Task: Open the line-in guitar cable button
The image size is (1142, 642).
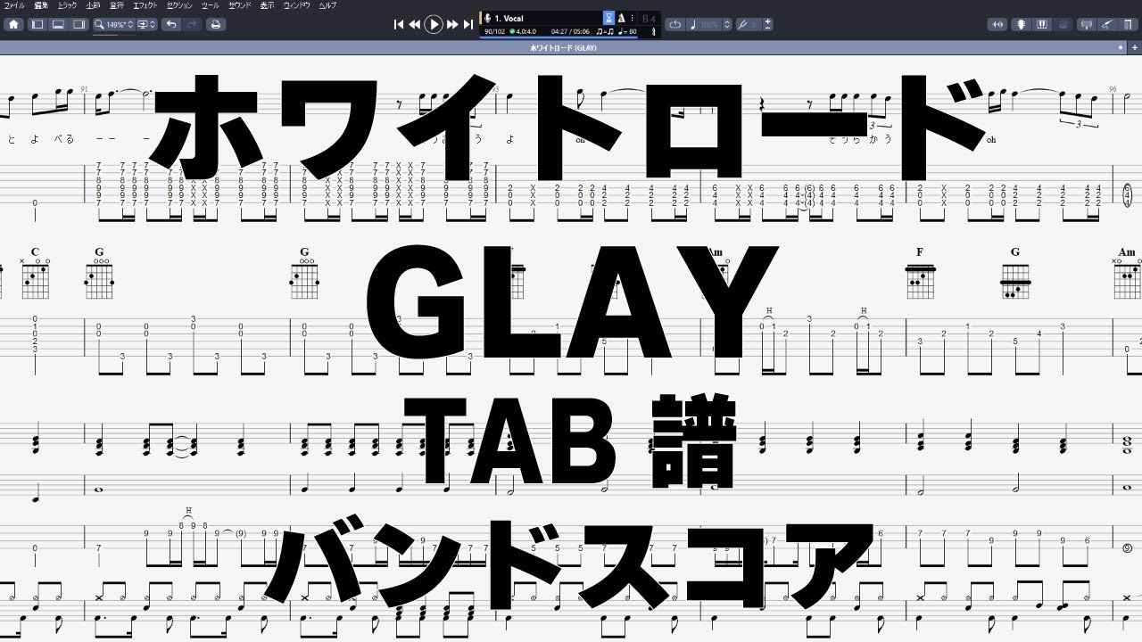Action: (x=1106, y=24)
